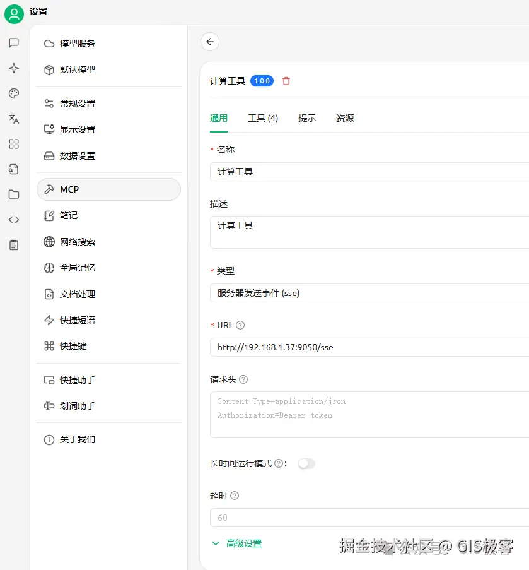The image size is (529, 570).
Task: Open 文档处理 settings
Action: point(108,294)
